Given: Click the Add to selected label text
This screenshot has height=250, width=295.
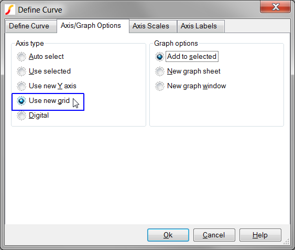Looking at the screenshot, I should 192,57.
